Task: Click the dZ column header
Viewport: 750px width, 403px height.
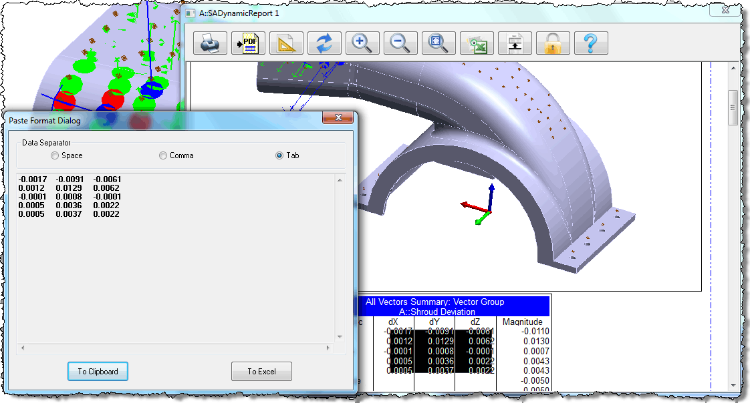Action: (475, 322)
